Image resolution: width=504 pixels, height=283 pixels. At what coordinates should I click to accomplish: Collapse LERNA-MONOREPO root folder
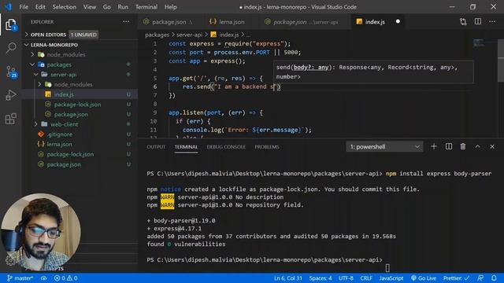click(x=26, y=45)
